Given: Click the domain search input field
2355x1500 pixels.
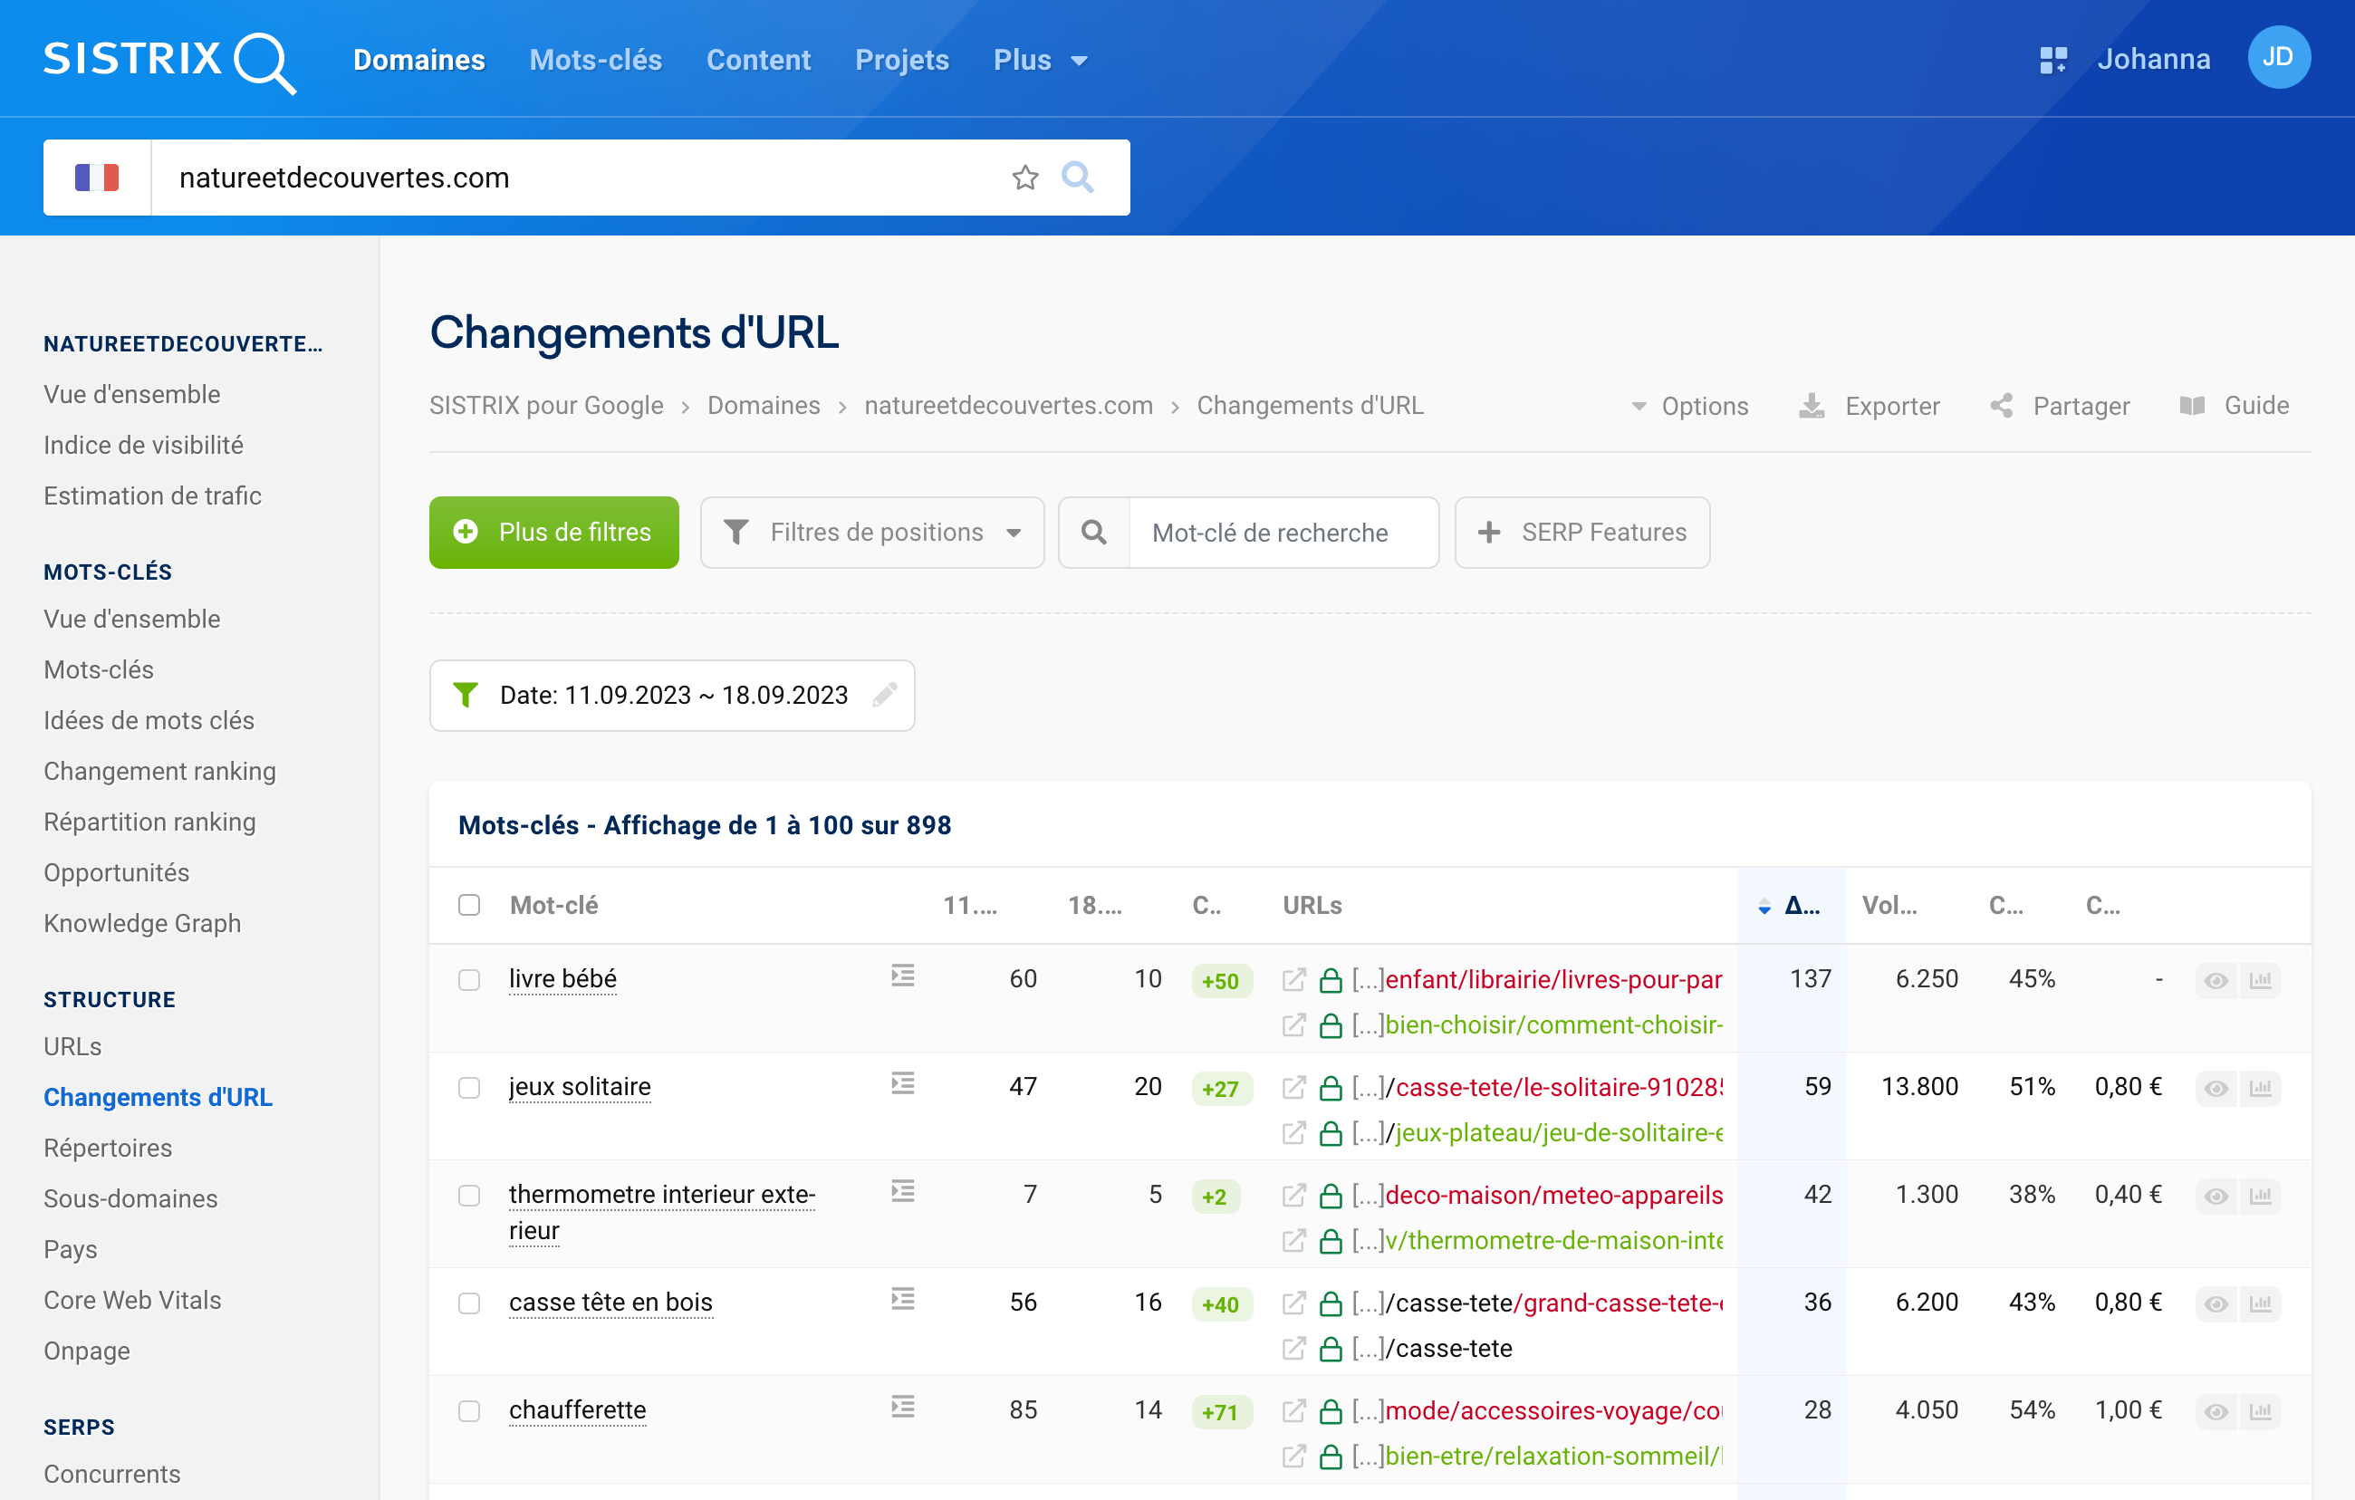Looking at the screenshot, I should click(581, 177).
